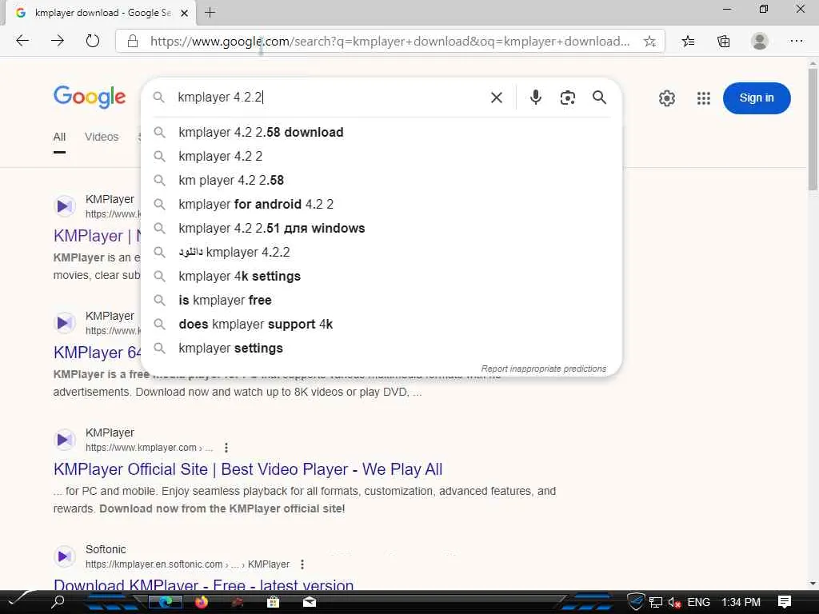Click the ENG language indicator

coord(698,602)
